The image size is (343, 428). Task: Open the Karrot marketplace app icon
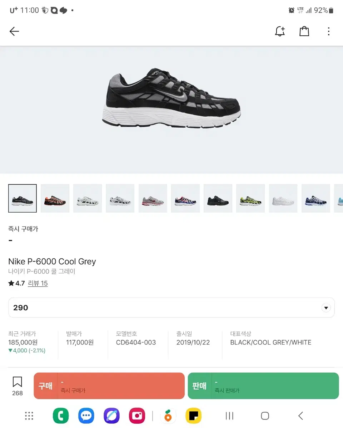(x=168, y=416)
